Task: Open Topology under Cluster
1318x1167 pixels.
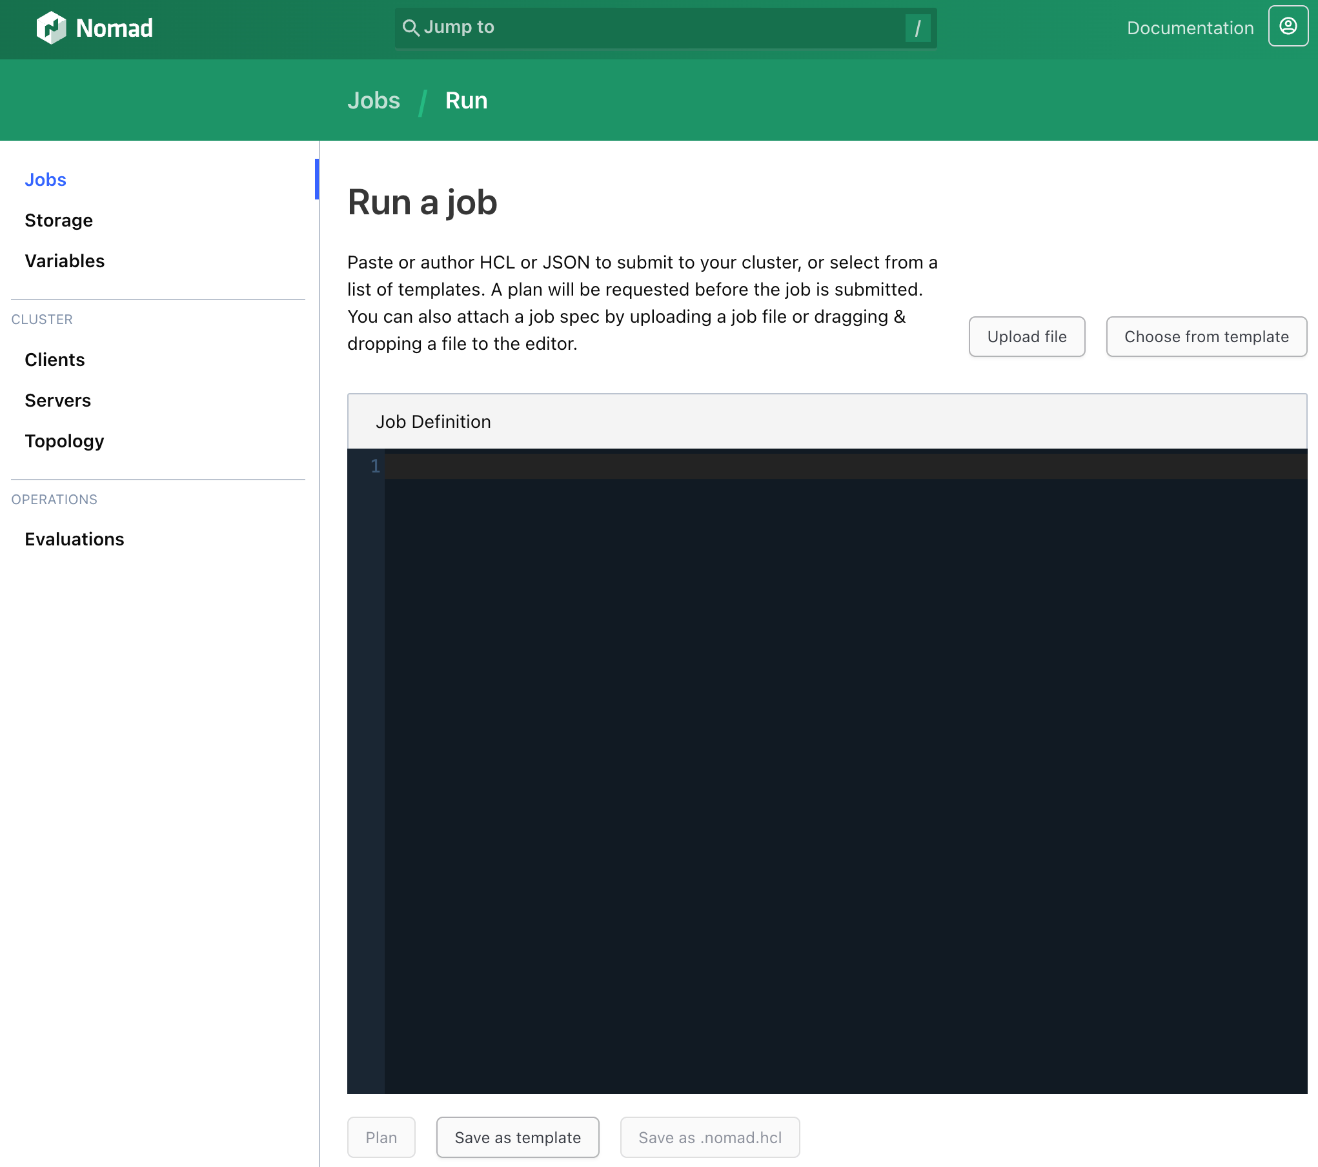Action: [x=65, y=441]
